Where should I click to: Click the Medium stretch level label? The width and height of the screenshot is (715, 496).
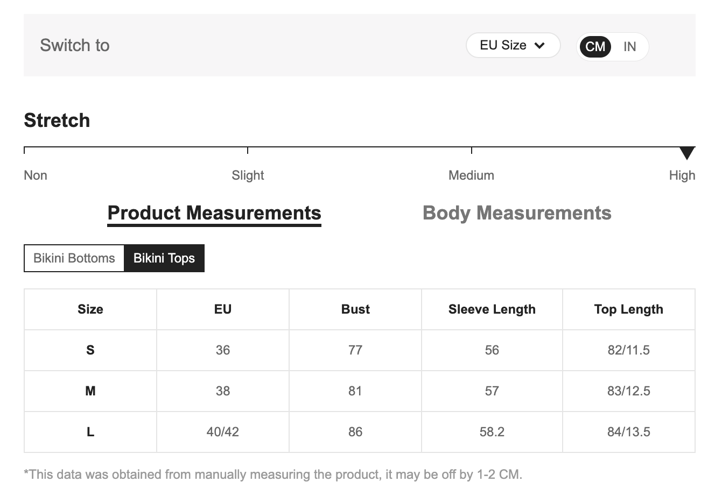click(x=471, y=175)
